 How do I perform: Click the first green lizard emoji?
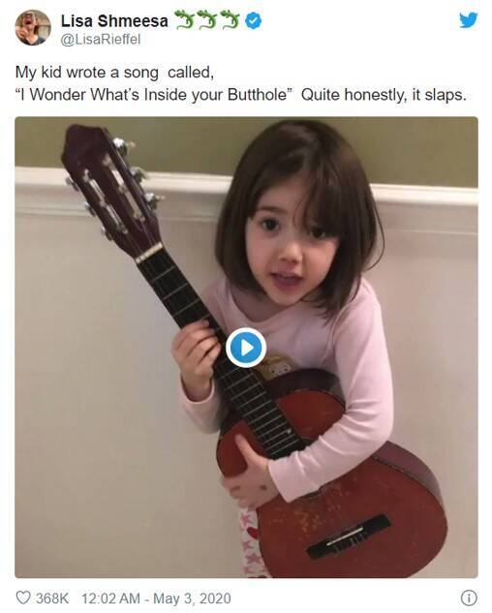tap(184, 19)
